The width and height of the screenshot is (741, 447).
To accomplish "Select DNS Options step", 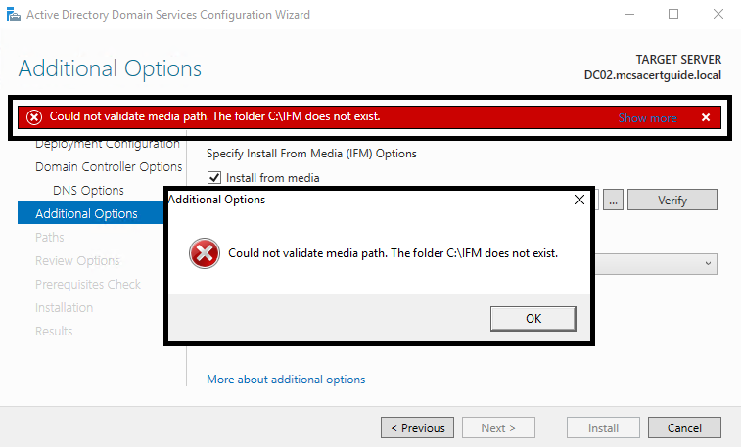I will click(88, 191).
